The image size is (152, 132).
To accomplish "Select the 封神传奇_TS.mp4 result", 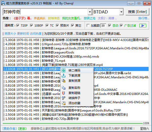I will pyautogui.click(x=76, y=61).
